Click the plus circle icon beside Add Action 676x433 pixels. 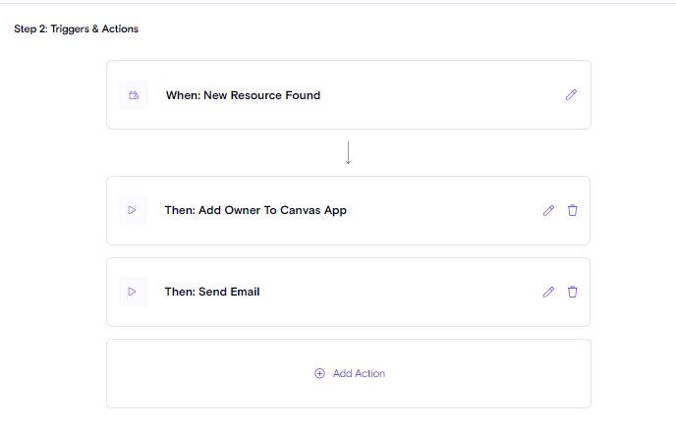click(x=319, y=373)
